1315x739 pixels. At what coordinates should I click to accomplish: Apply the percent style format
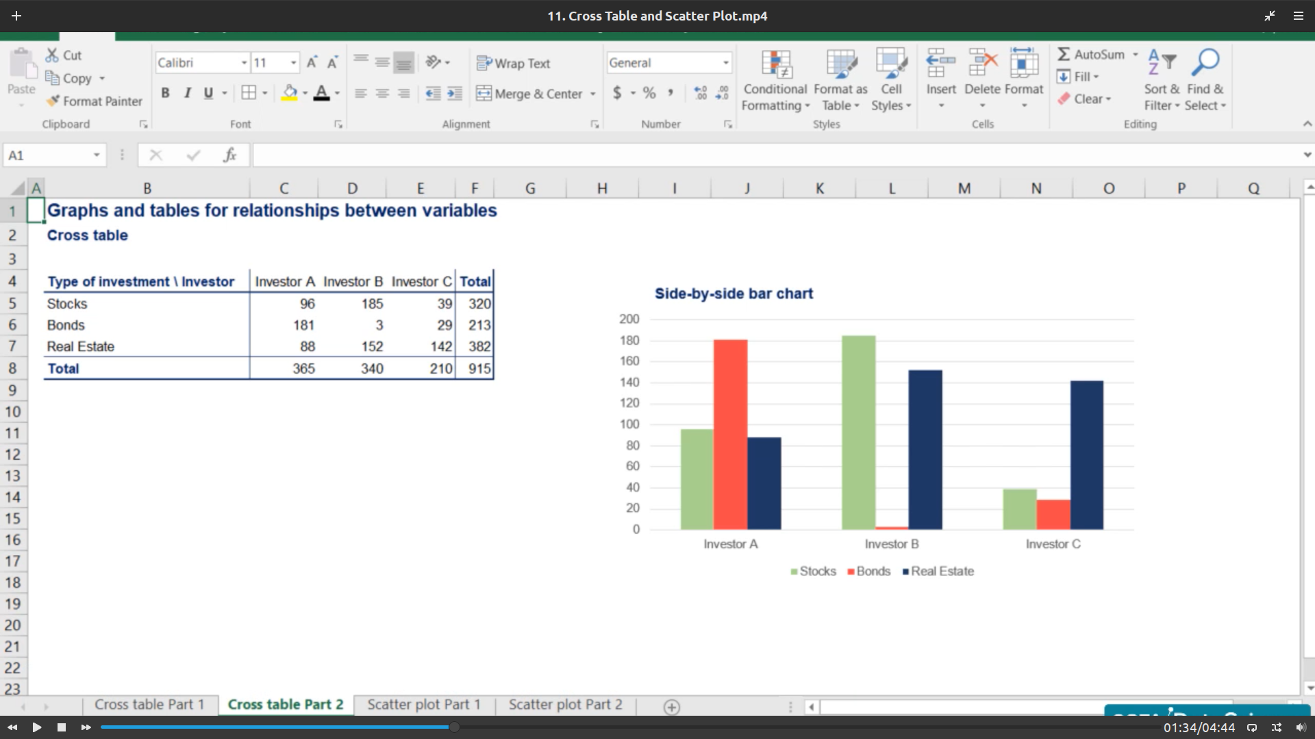(x=649, y=93)
